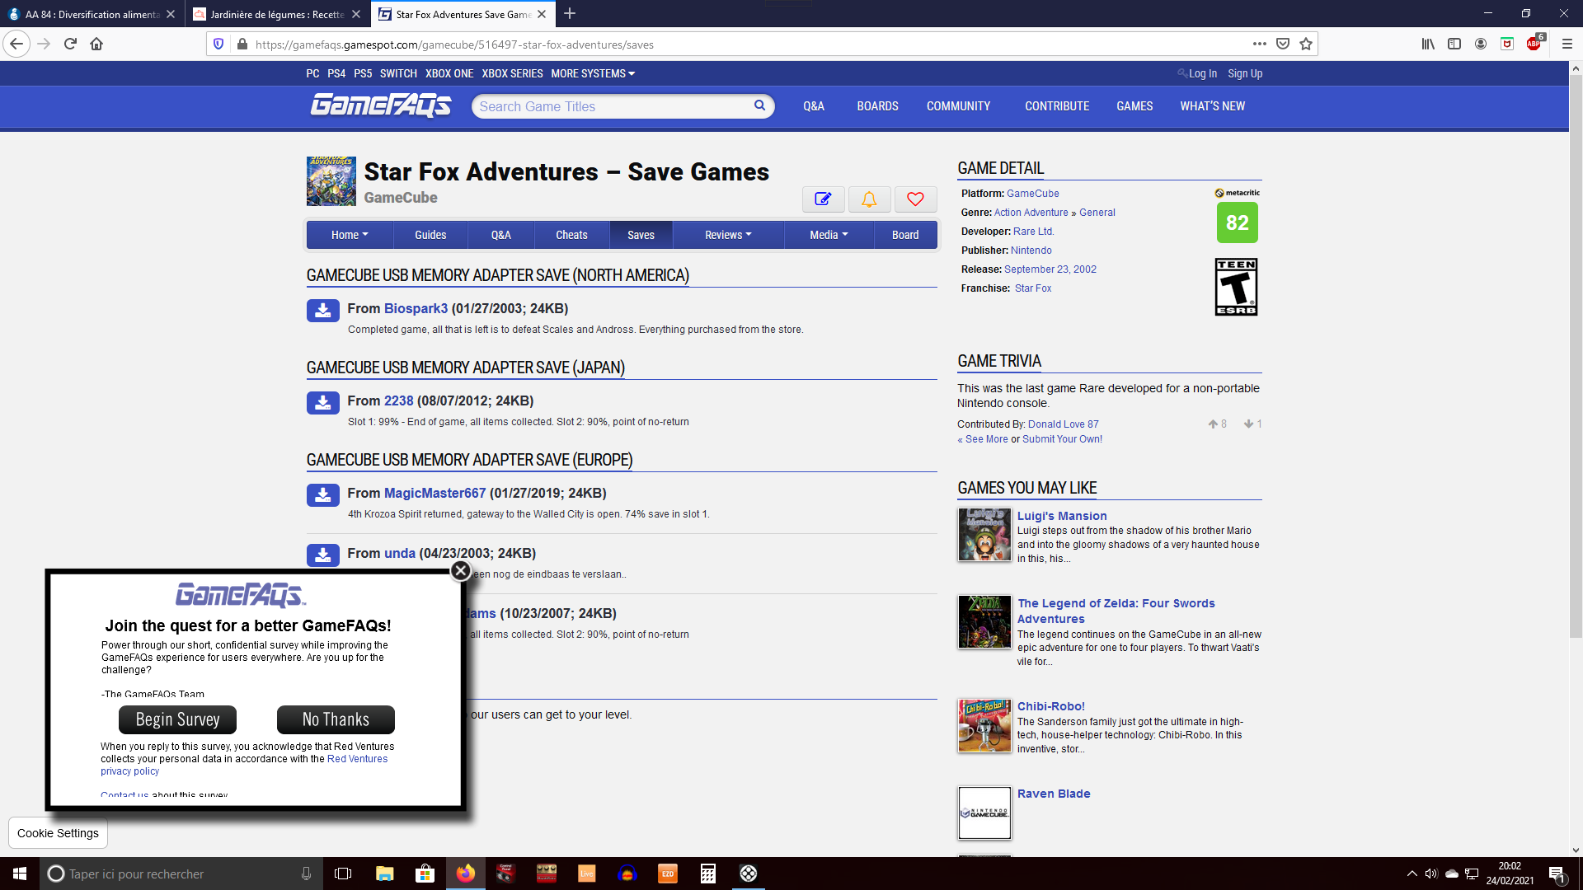Image resolution: width=1583 pixels, height=890 pixels.
Task: Click the Windows taskbar search box
Action: tap(180, 874)
